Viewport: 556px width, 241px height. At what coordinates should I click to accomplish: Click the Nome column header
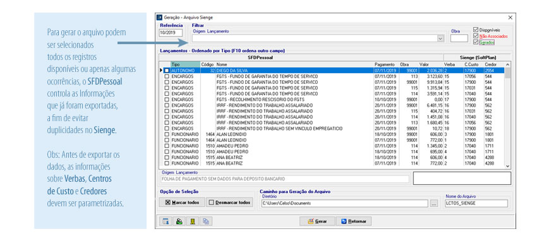coord(294,65)
